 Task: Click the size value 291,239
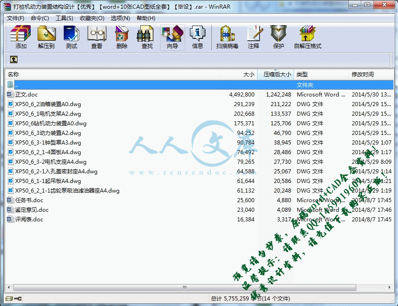[x=244, y=104]
